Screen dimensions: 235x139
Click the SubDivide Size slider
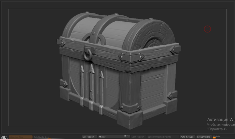[x=41, y=137]
